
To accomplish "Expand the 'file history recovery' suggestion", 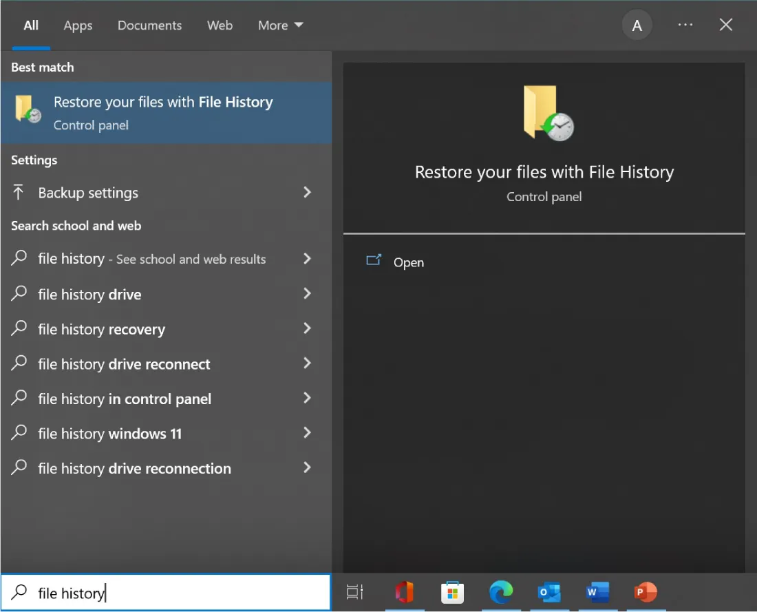I will (307, 329).
